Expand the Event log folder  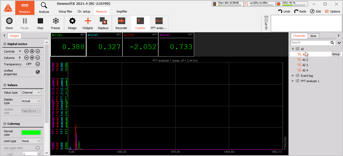[x=293, y=76]
